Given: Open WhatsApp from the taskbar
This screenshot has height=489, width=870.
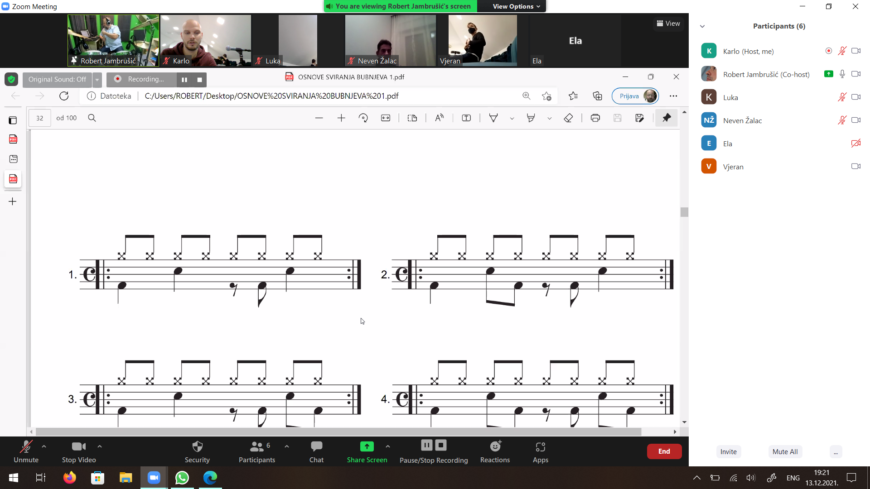Looking at the screenshot, I should point(182,478).
